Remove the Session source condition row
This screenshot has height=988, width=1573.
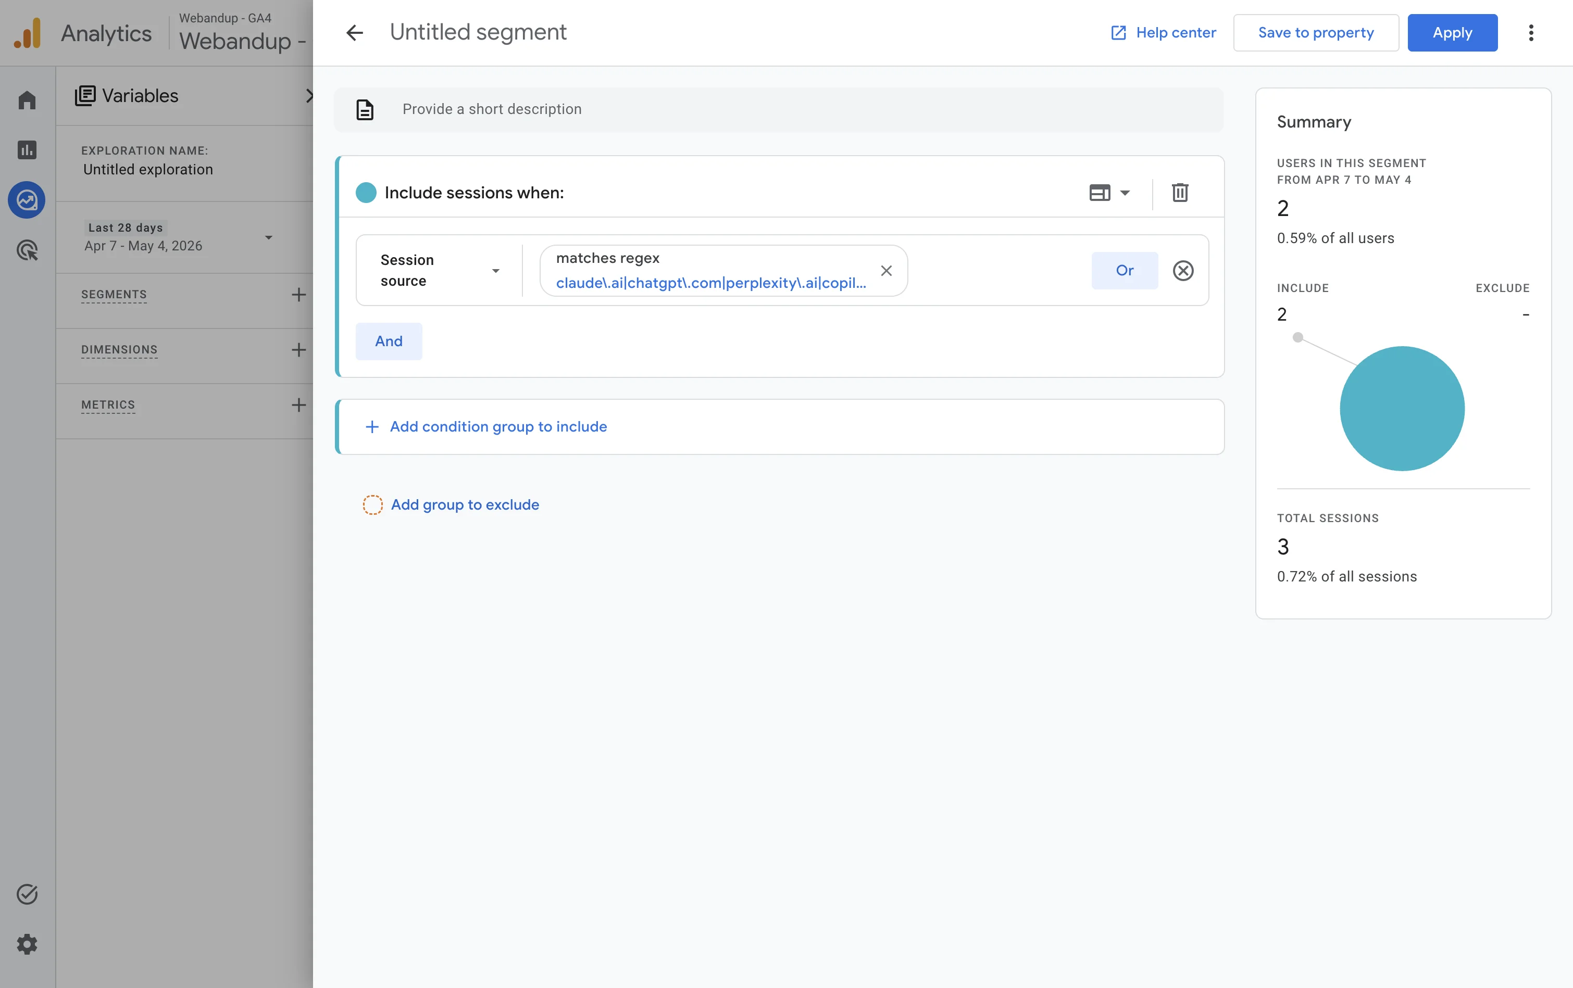1183,270
